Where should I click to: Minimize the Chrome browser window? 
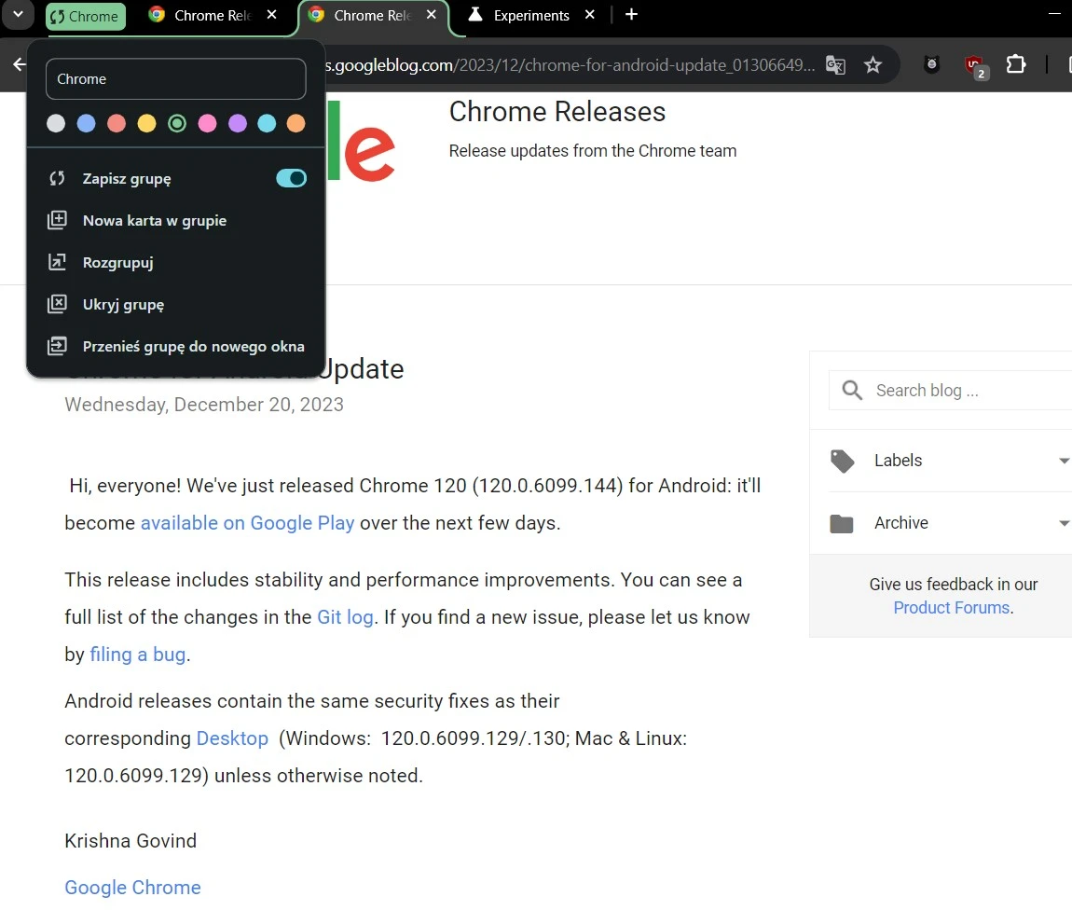pyautogui.click(x=1054, y=14)
